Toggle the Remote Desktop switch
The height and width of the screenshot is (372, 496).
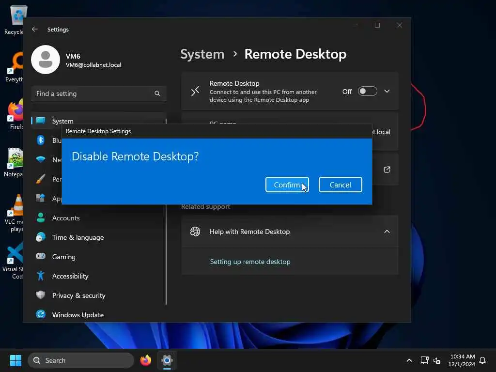[x=367, y=92]
